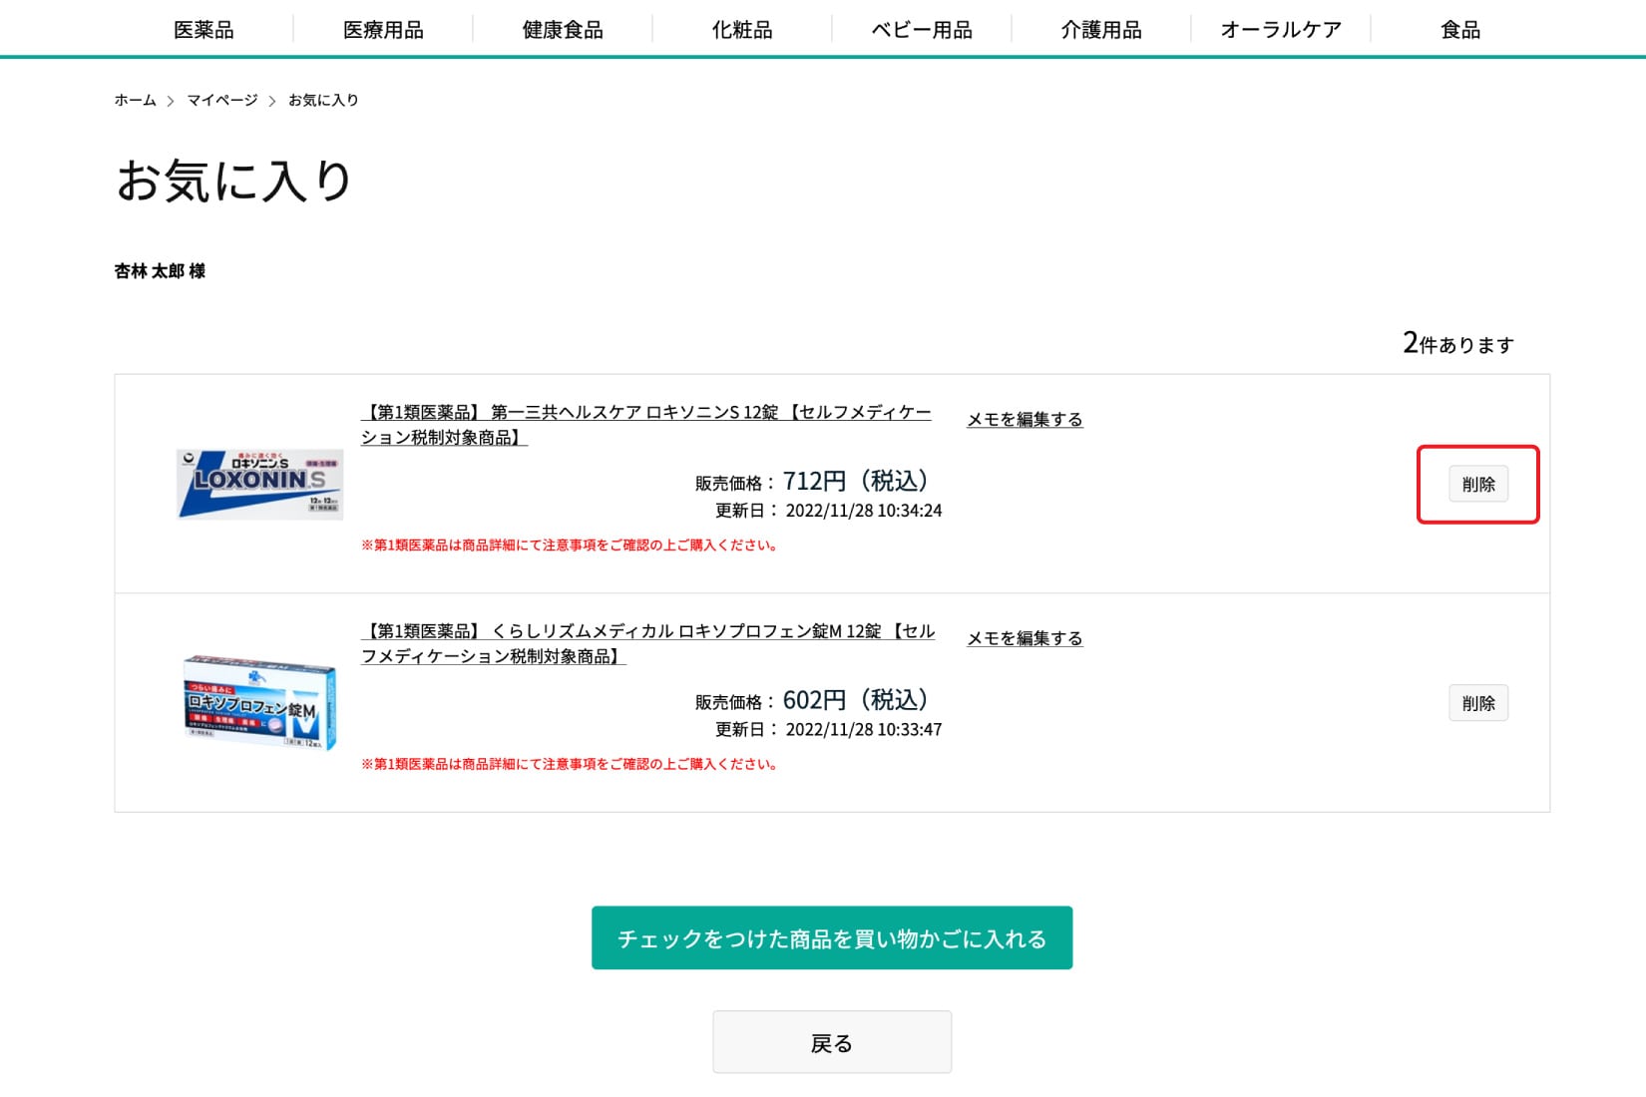Edit the memo for ロキソプロフェン錠M
Image resolution: width=1646 pixels, height=1097 pixels.
point(1024,638)
